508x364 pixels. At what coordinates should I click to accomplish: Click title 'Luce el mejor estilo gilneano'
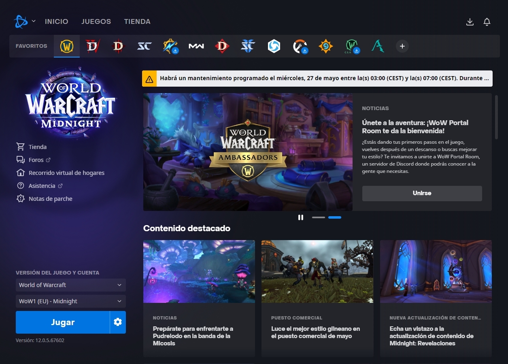coord(315,332)
